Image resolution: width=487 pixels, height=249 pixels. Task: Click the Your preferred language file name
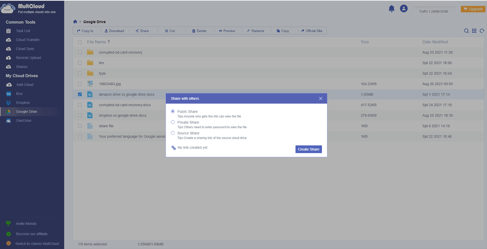(132, 136)
